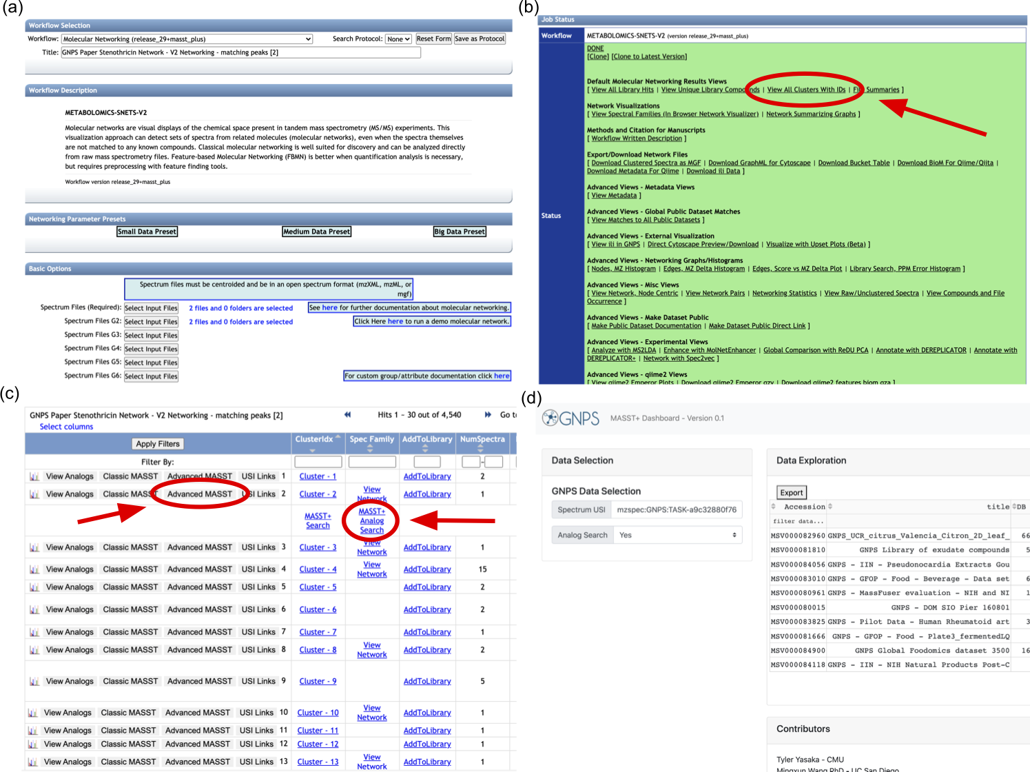Click Download GraphML for Cytoscape link

coord(759,163)
